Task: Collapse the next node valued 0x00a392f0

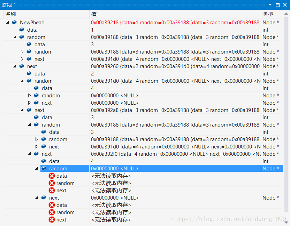Action: click(x=29, y=154)
